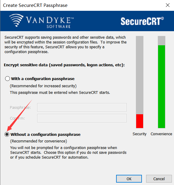Select 'Without a configuration passphrase' radio button
The width and height of the screenshot is (174, 185).
[x=7, y=134]
